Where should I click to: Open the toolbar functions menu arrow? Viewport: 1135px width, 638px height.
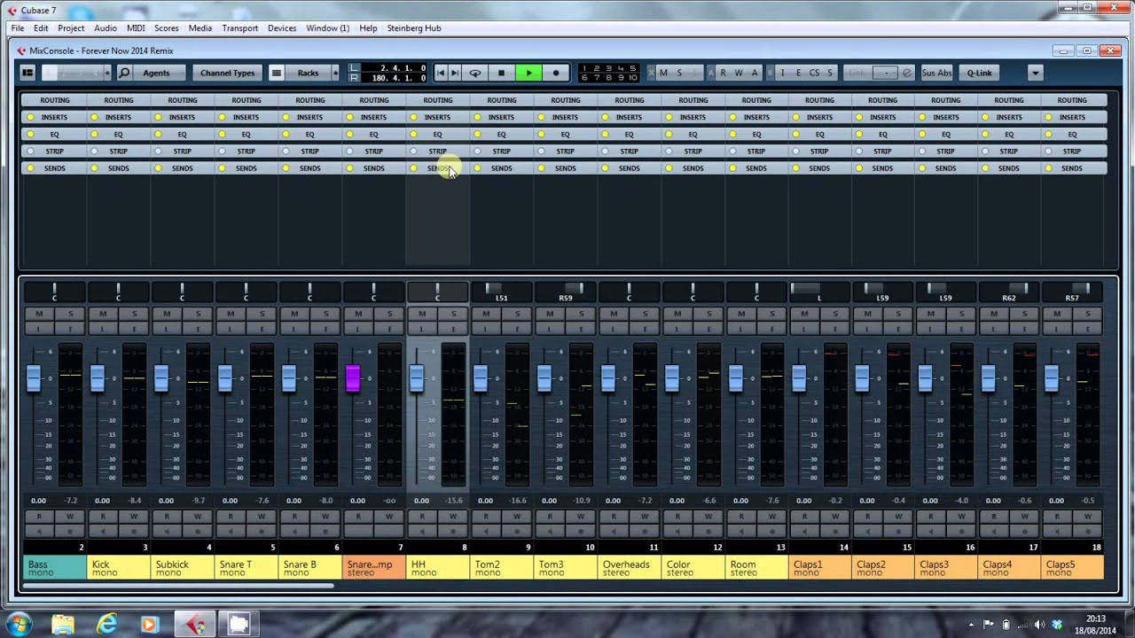point(1035,73)
